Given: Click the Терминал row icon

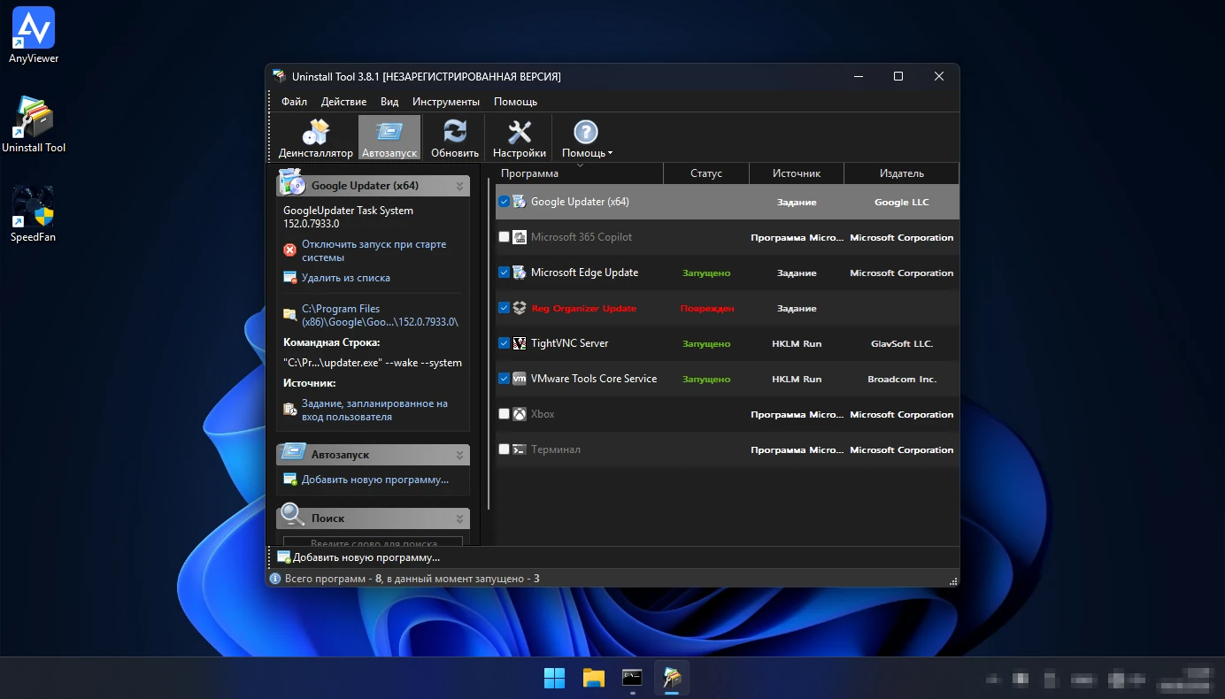Looking at the screenshot, I should pyautogui.click(x=520, y=449).
